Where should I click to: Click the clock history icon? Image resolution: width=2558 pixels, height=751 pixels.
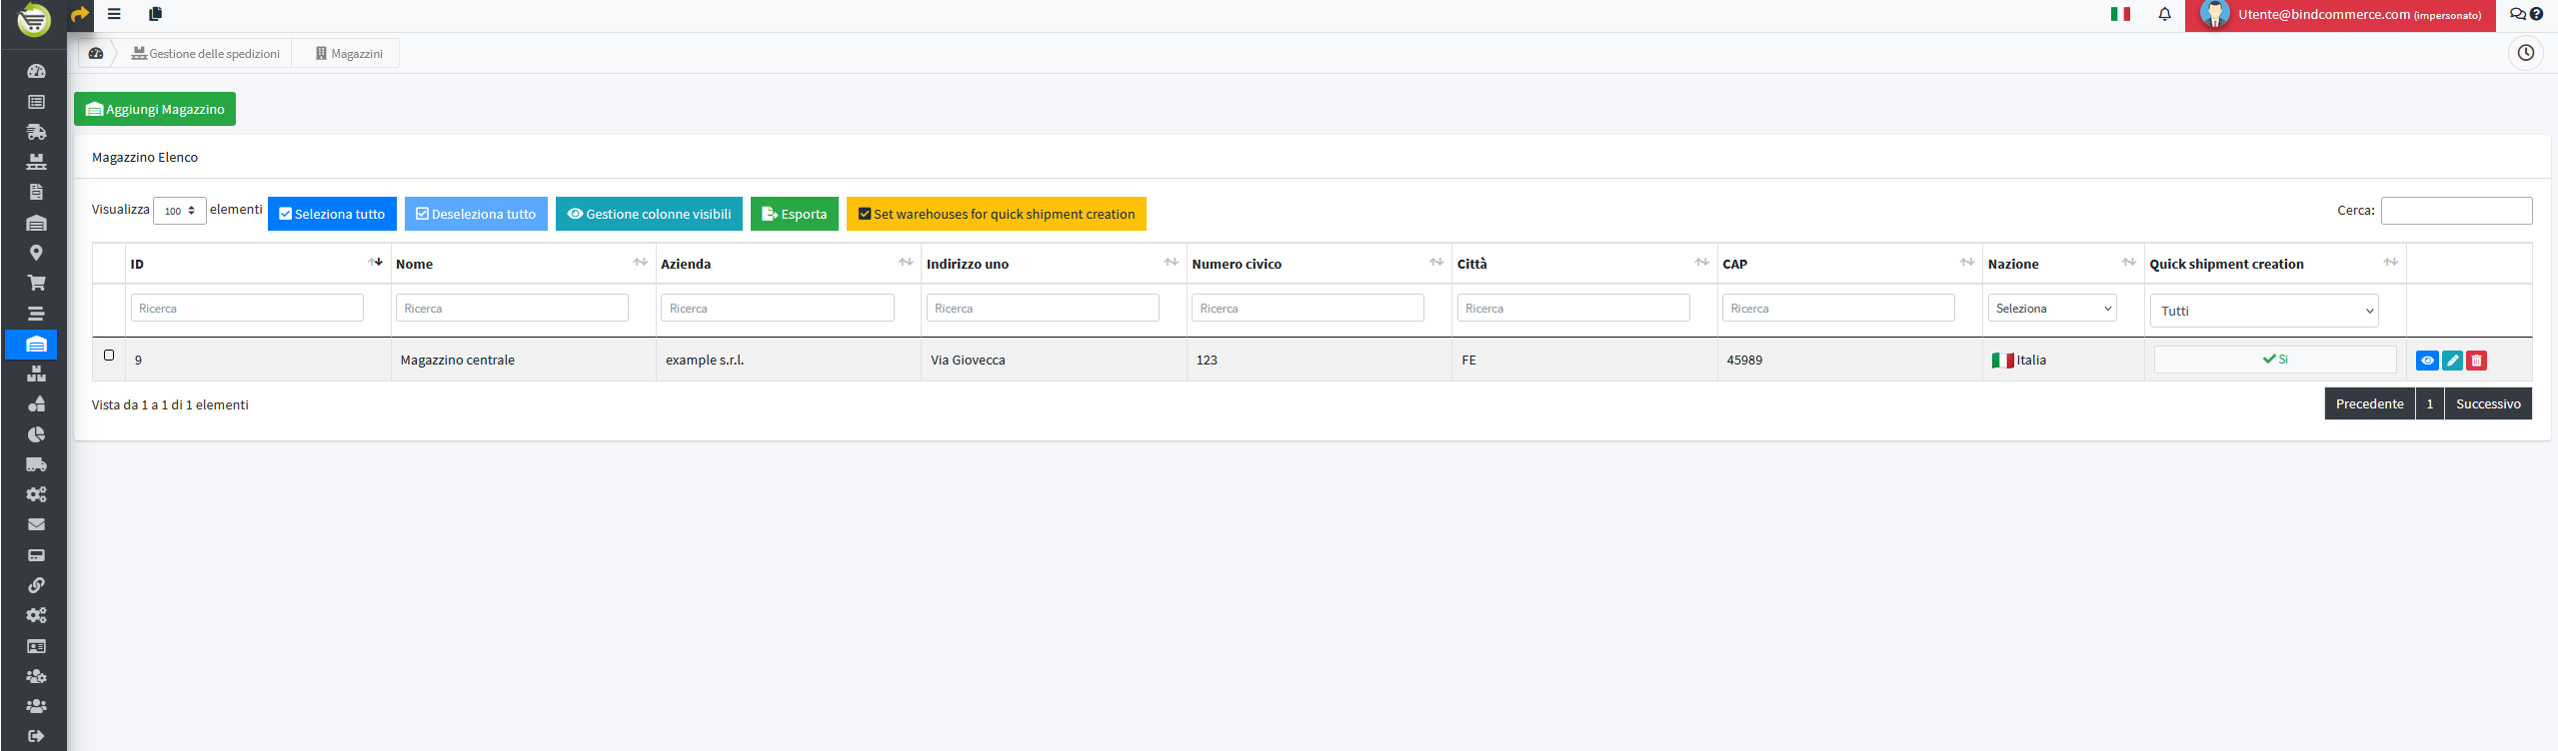[x=2525, y=53]
